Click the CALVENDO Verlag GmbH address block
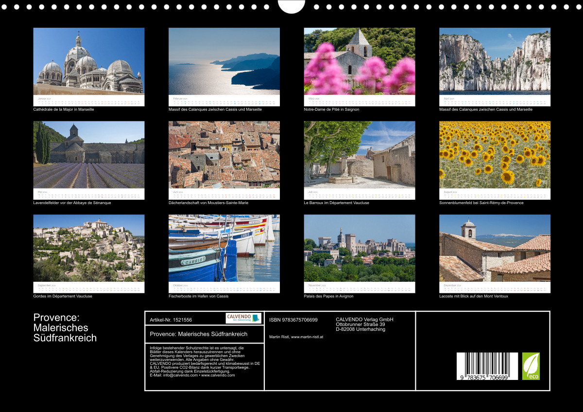 click(364, 324)
